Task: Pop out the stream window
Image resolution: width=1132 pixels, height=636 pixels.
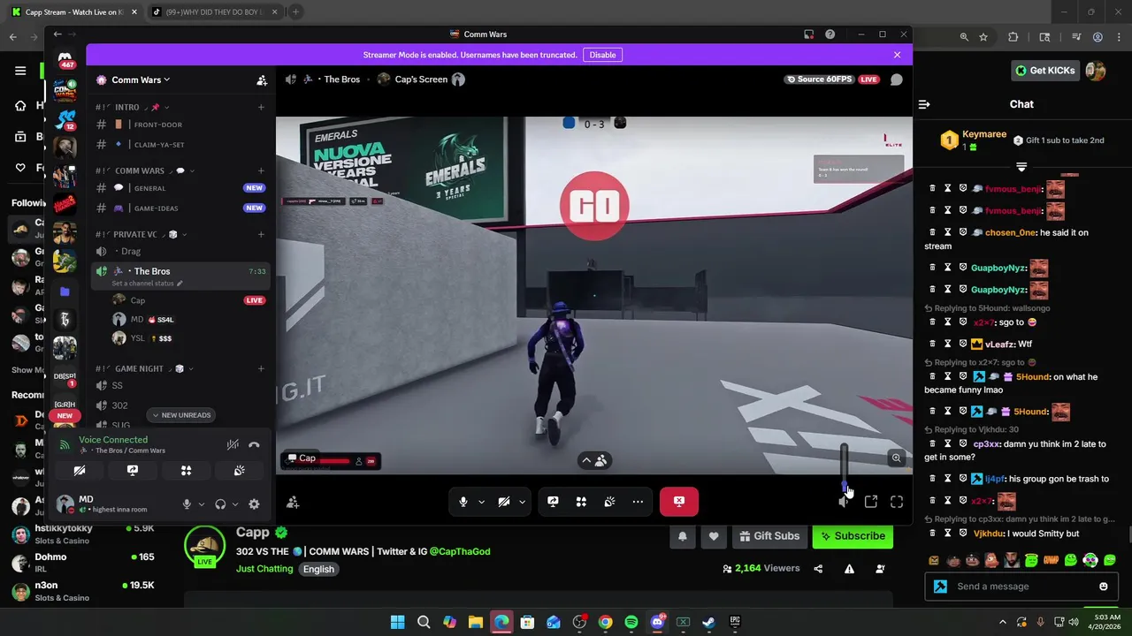Action: point(871,502)
